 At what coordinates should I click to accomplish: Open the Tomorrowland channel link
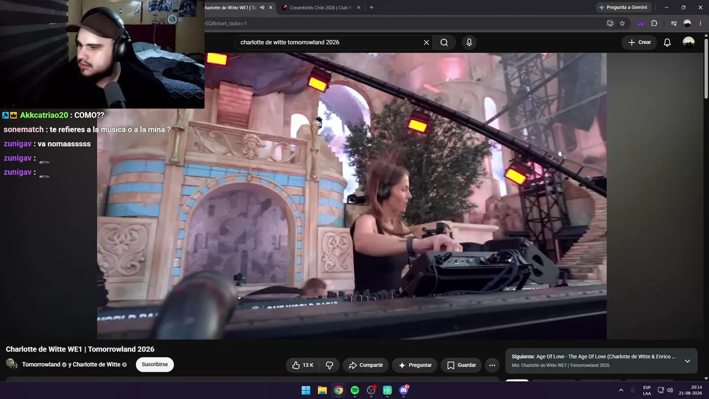click(41, 365)
